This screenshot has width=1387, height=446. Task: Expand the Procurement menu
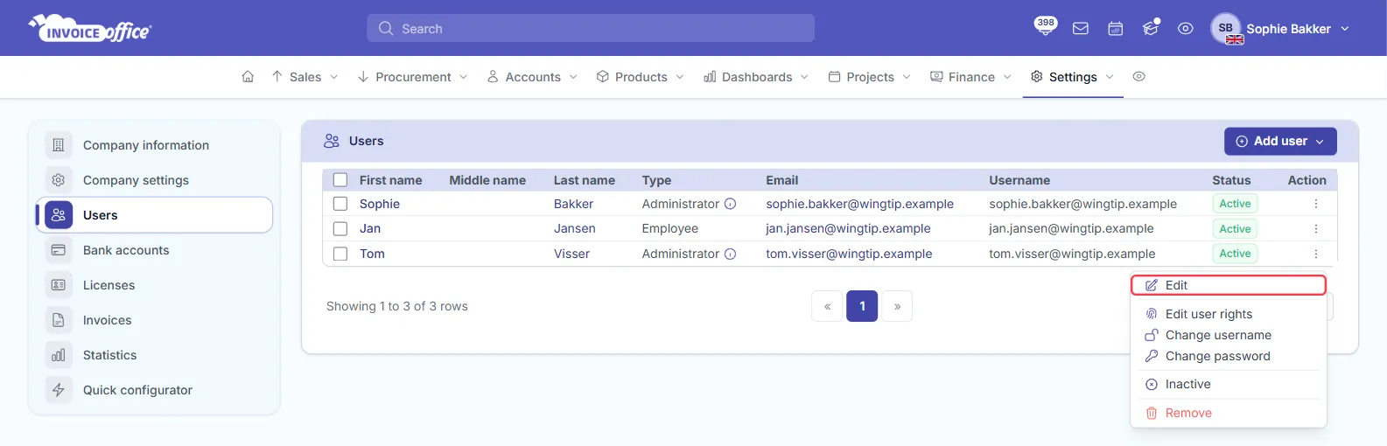coord(412,77)
